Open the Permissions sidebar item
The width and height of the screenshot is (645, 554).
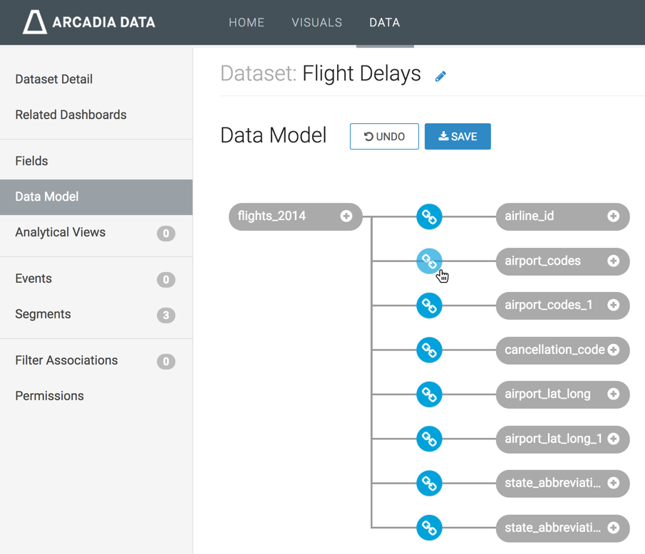coord(50,396)
